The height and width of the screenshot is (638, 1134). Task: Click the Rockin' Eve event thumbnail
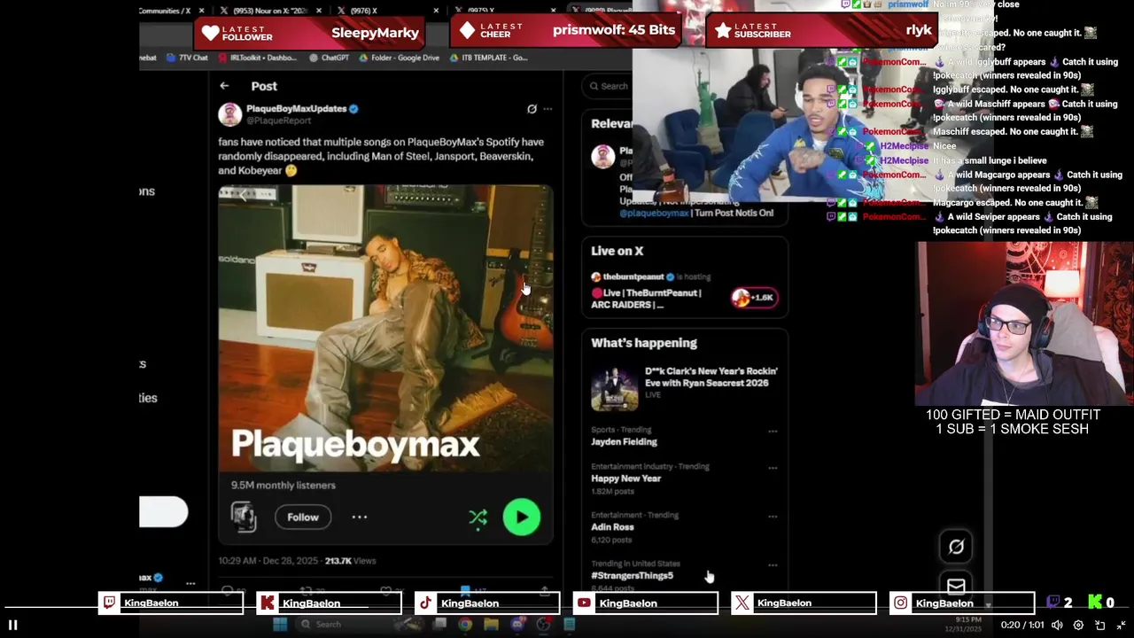(x=615, y=388)
